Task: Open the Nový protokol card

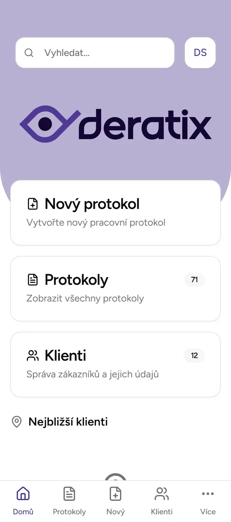Action: (116, 213)
